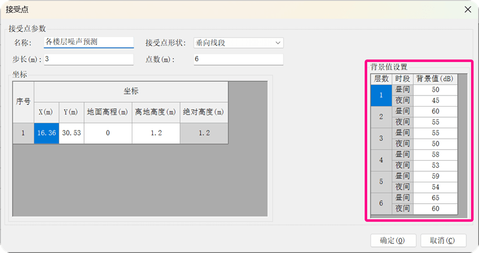This screenshot has width=479, height=253.
Task: Click floor 2 昼间 period cell
Action: tap(403, 112)
